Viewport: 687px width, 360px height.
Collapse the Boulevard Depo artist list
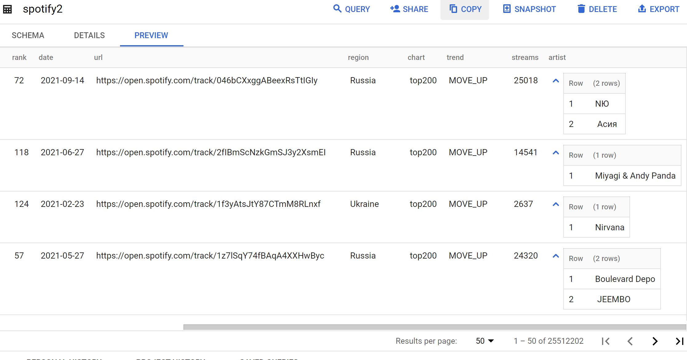point(556,256)
